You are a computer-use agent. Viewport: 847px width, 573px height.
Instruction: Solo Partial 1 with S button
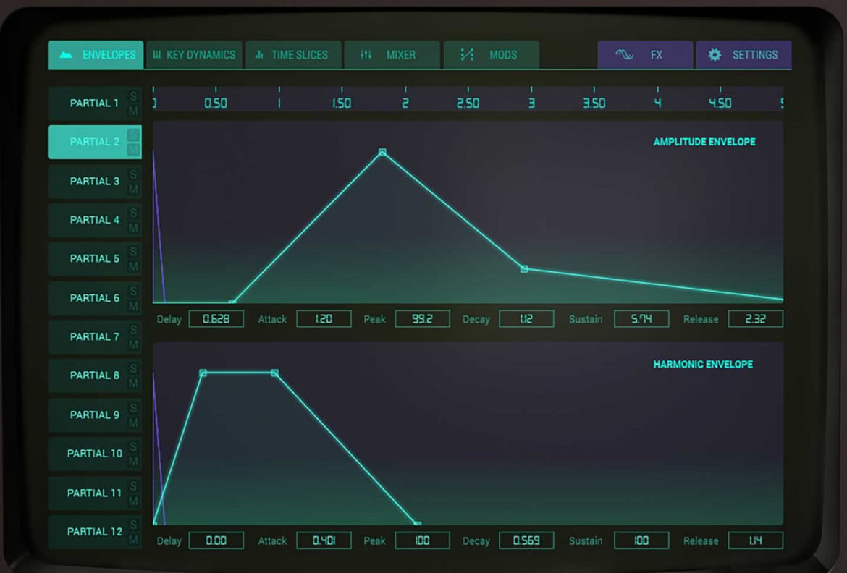tap(133, 95)
